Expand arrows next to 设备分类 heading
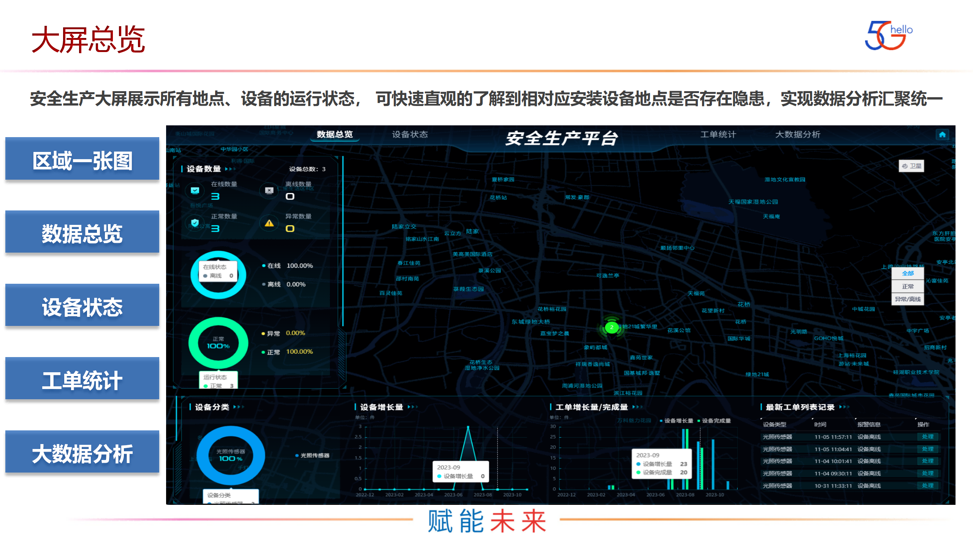The height and width of the screenshot is (547, 973). coord(239,407)
